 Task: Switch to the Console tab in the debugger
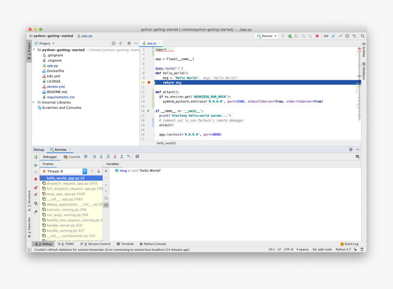[72, 156]
